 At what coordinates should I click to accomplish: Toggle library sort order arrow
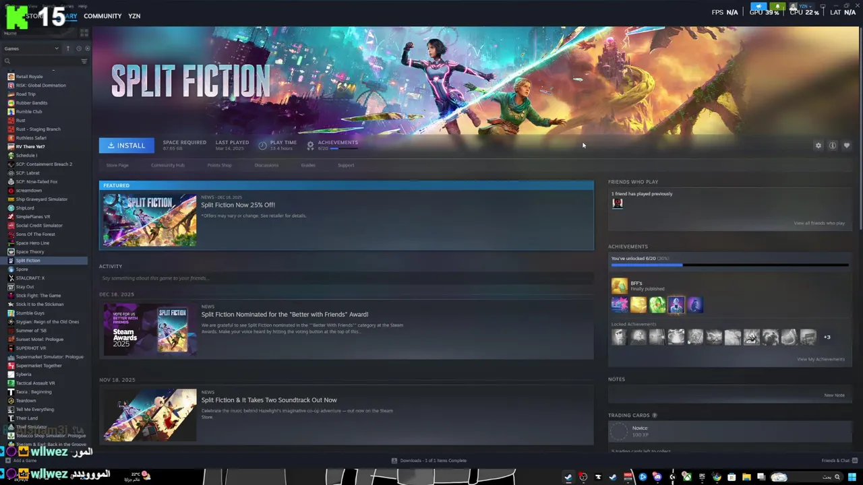67,48
